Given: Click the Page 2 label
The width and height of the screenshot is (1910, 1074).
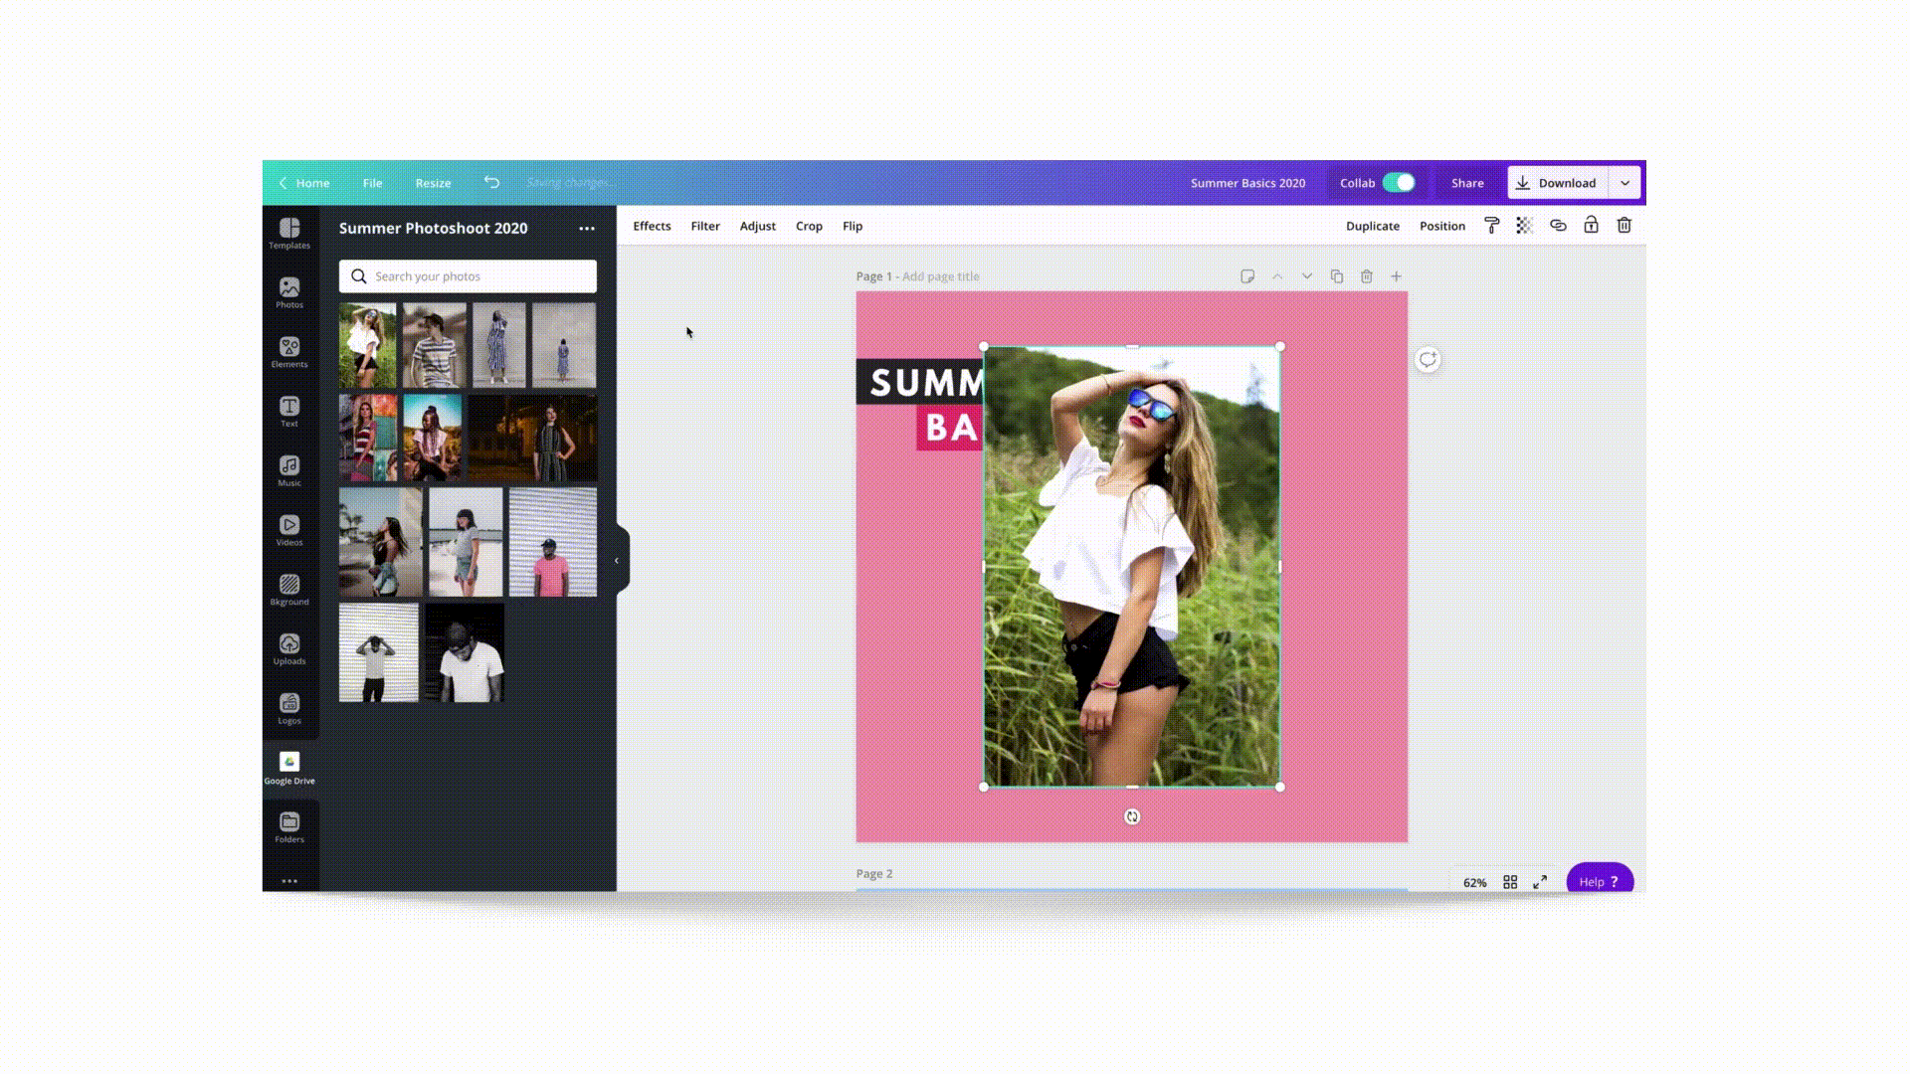Looking at the screenshot, I should [x=874, y=873].
